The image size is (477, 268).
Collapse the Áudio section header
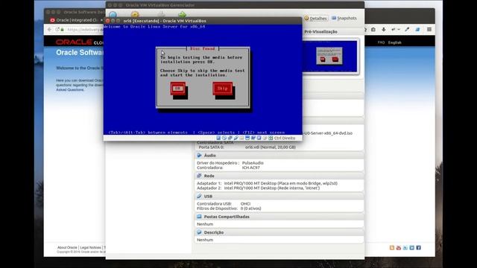click(x=279, y=156)
